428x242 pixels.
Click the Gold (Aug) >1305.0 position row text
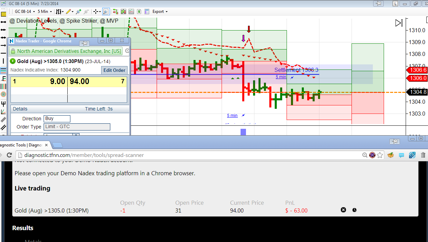tap(51, 210)
